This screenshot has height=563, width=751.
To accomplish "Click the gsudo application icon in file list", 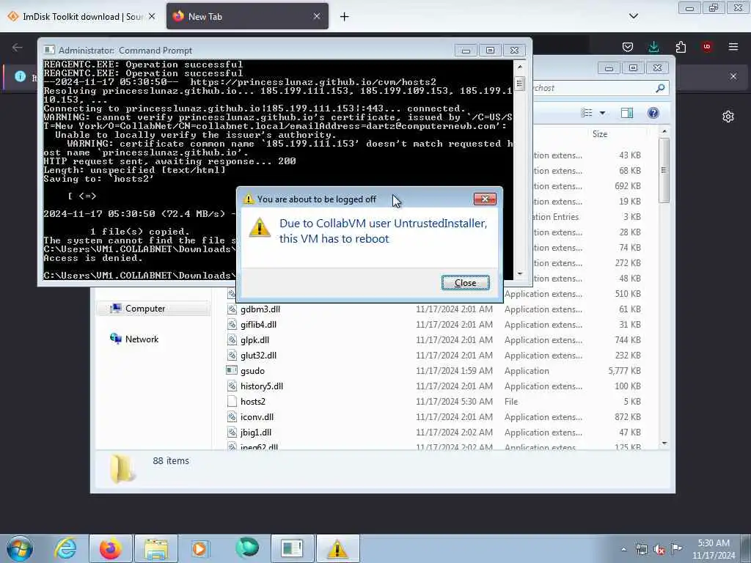I will click(232, 370).
